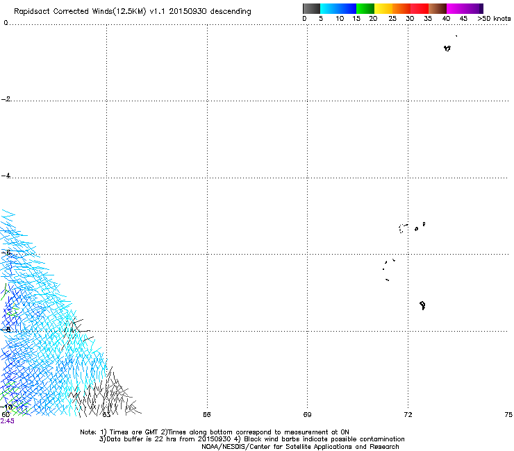Select the cyan 5-10 knots legend color
Viewport: 514px width, 451px height.
(x=329, y=8)
